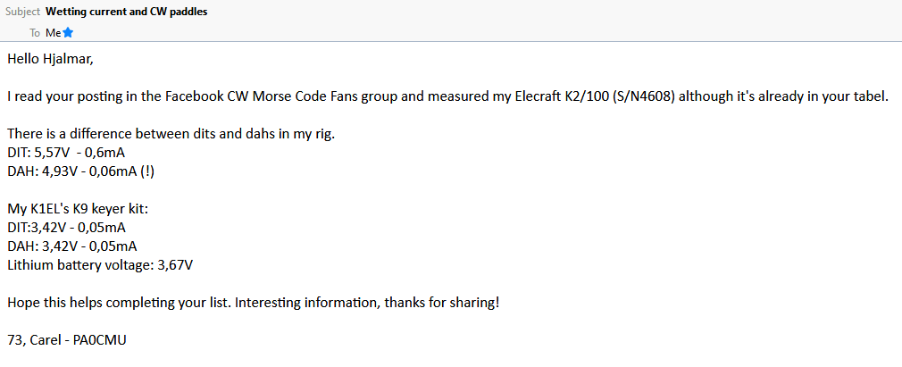Click the DAH: 3,42V - 0,05mA line
This screenshot has width=902, height=367.
(72, 246)
